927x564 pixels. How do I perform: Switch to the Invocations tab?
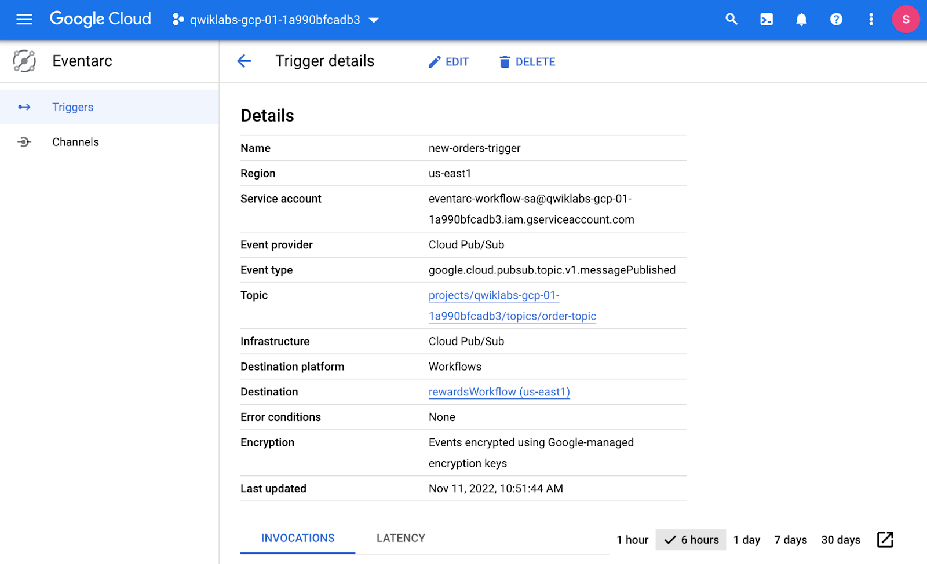(298, 538)
